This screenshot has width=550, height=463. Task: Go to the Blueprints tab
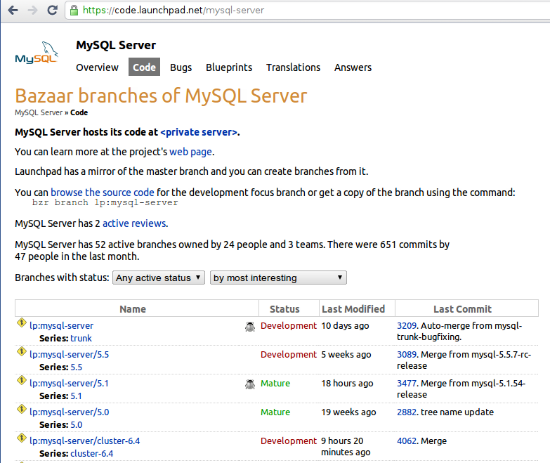click(229, 67)
